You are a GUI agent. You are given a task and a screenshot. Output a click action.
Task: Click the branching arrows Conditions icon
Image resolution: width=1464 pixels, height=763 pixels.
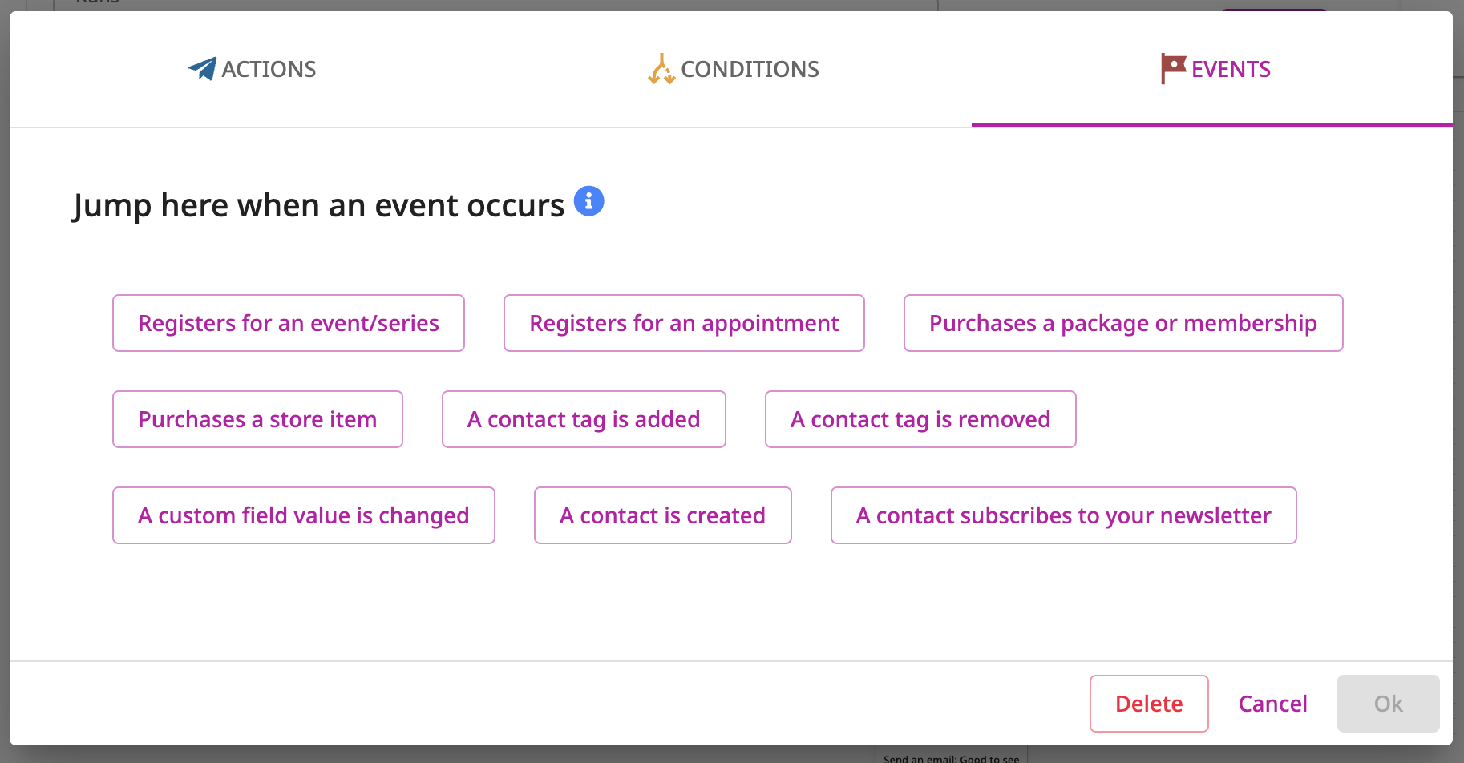point(661,69)
